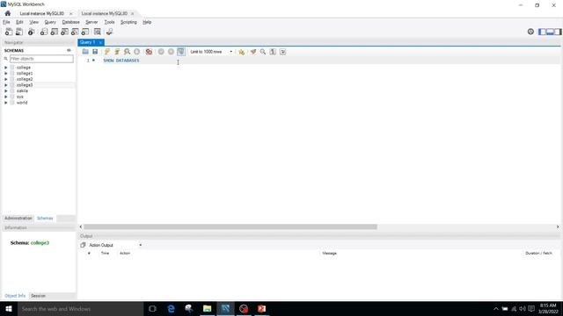Image resolution: width=563 pixels, height=316 pixels.
Task: Select the Object Info tab
Action: pos(15,296)
